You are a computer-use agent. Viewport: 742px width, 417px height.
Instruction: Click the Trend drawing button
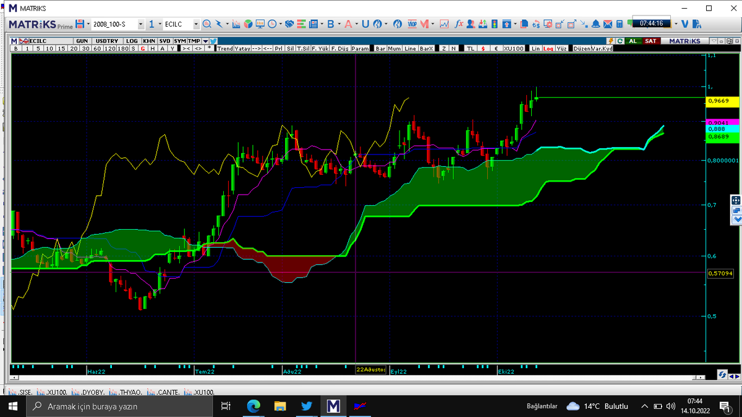225,48
